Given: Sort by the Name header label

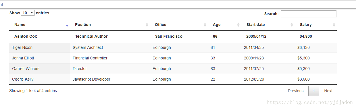Looking at the screenshot, I should [20, 25].
